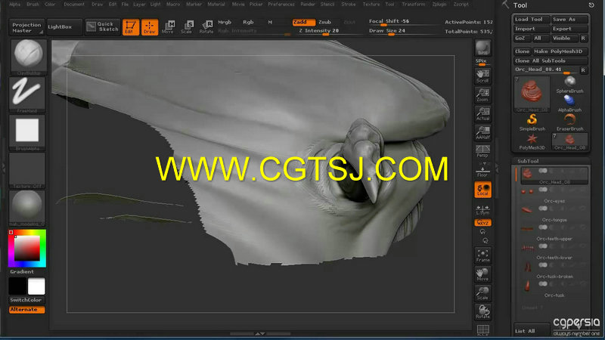Open the FreeHand stroke picker
This screenshot has height=340, width=605.
pos(27,94)
